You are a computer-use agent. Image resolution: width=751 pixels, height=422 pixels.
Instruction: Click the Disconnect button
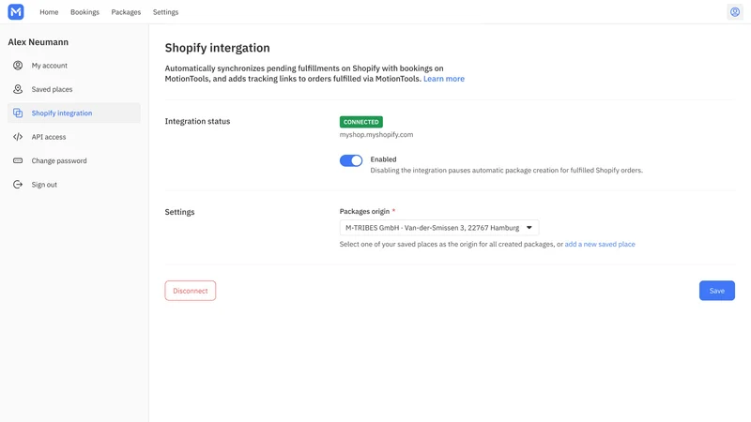click(x=191, y=291)
